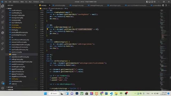Open the Source Control view
The height and width of the screenshot is (96, 171).
point(3,17)
